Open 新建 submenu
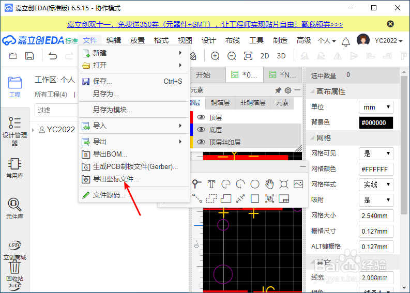410x293 pixels. tap(134, 53)
